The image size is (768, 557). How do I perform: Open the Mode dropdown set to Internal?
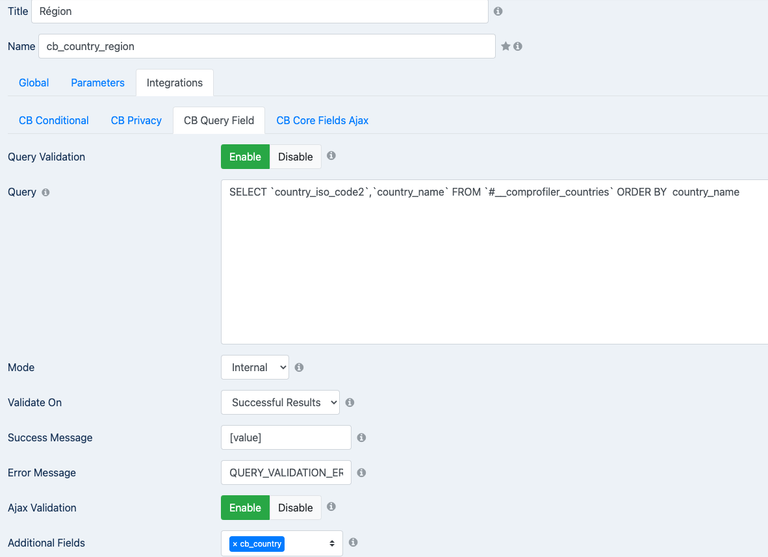click(255, 367)
